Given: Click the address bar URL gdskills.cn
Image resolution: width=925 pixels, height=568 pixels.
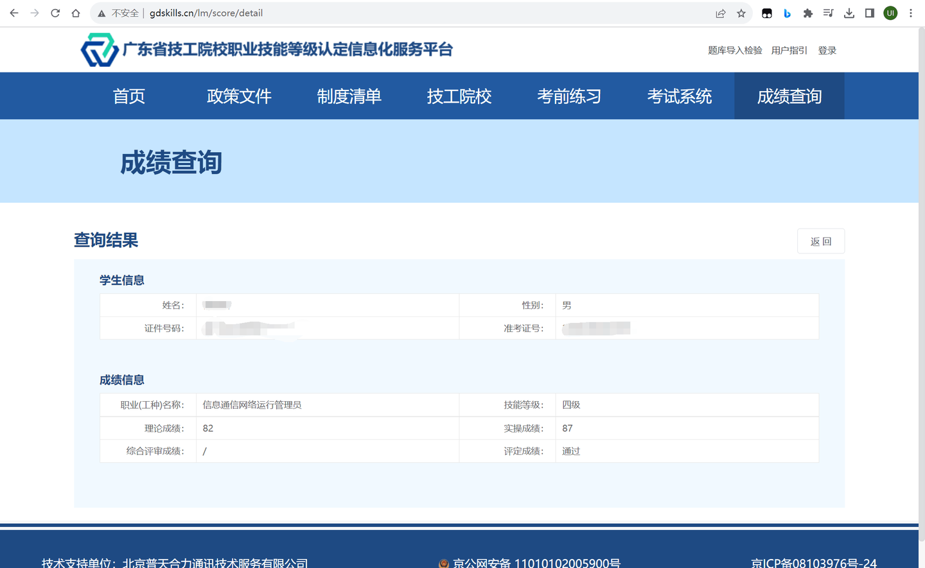Looking at the screenshot, I should click(206, 13).
